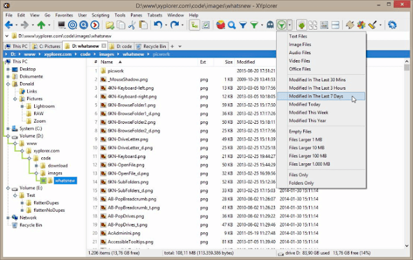Click the Back arrow toolbar button
Image resolution: width=413 pixels, height=260 pixels.
(x=8, y=25)
